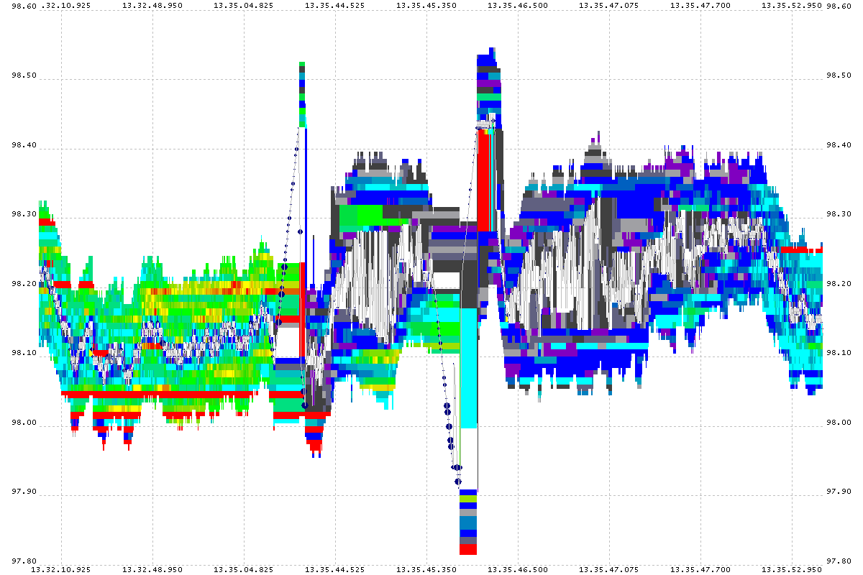Choose the 98.00 value on the right axis
Screen dimensions: 863x575
click(x=838, y=423)
